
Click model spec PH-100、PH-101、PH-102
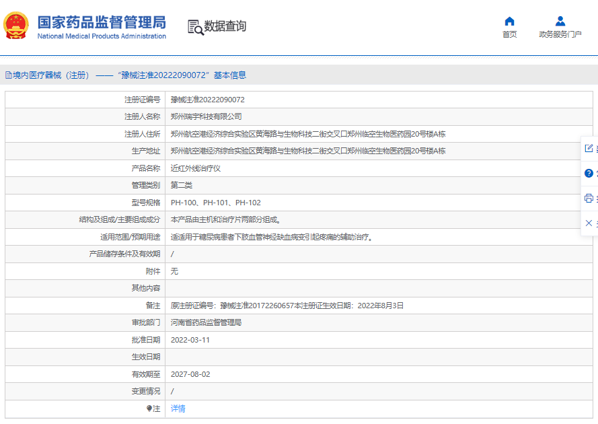[215, 203]
